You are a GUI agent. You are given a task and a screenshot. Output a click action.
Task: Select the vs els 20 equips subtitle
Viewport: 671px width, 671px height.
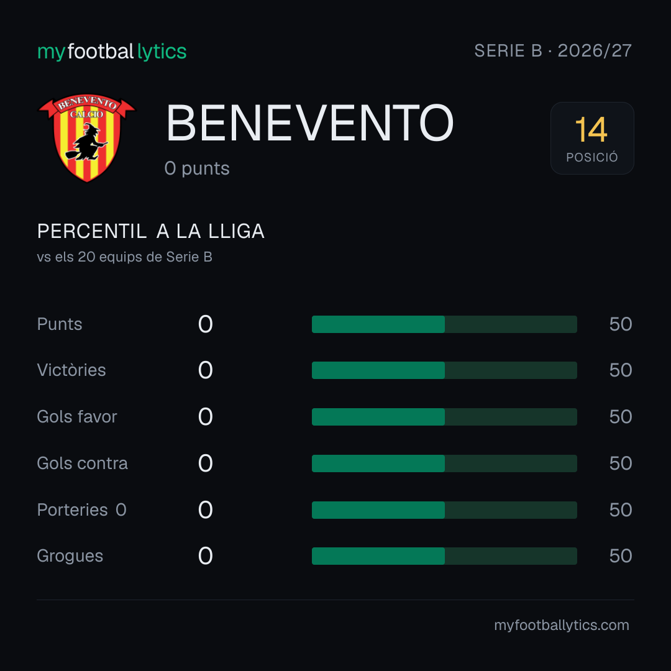point(124,257)
